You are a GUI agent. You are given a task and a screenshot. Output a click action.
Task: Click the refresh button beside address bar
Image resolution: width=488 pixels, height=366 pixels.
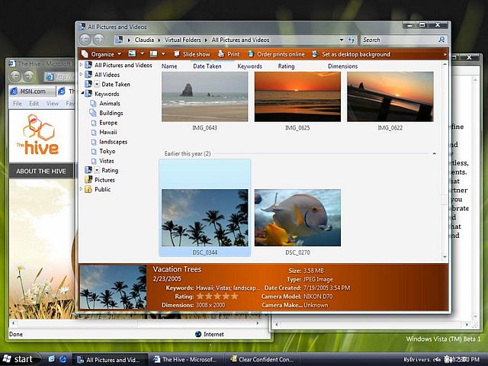tap(350, 40)
